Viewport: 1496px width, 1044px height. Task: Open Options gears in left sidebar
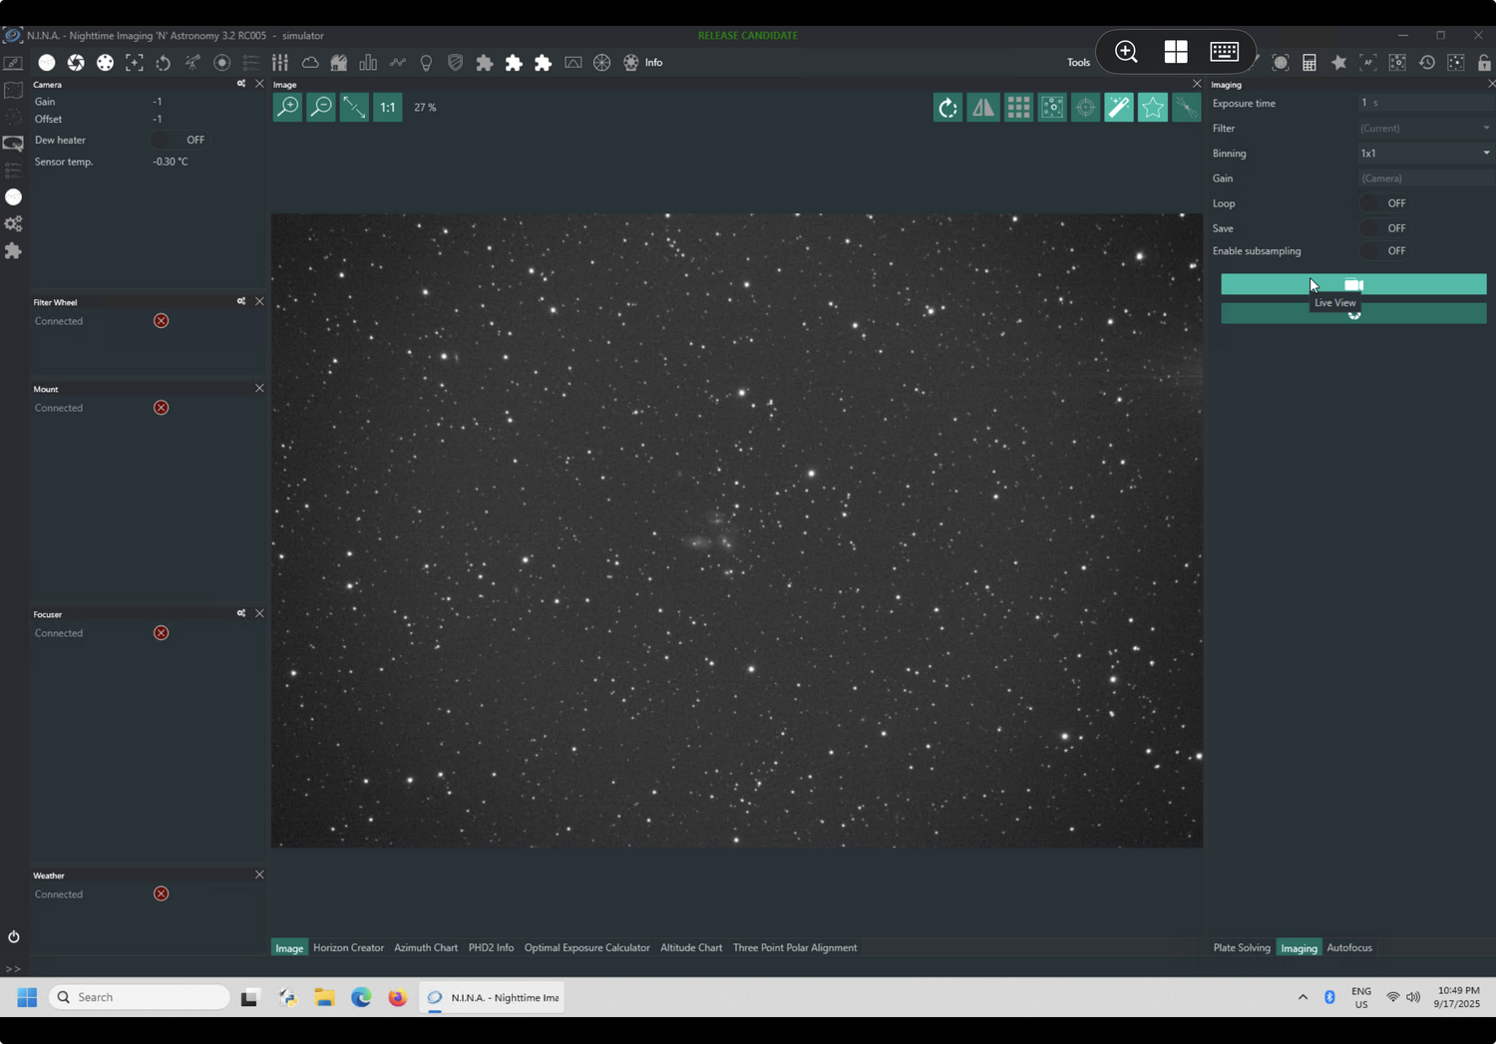pyautogui.click(x=13, y=223)
